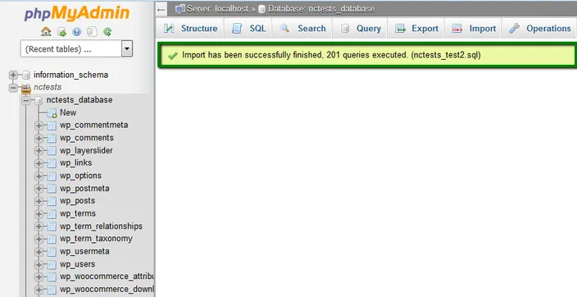
Task: Open the SQL tab
Action: (248, 29)
